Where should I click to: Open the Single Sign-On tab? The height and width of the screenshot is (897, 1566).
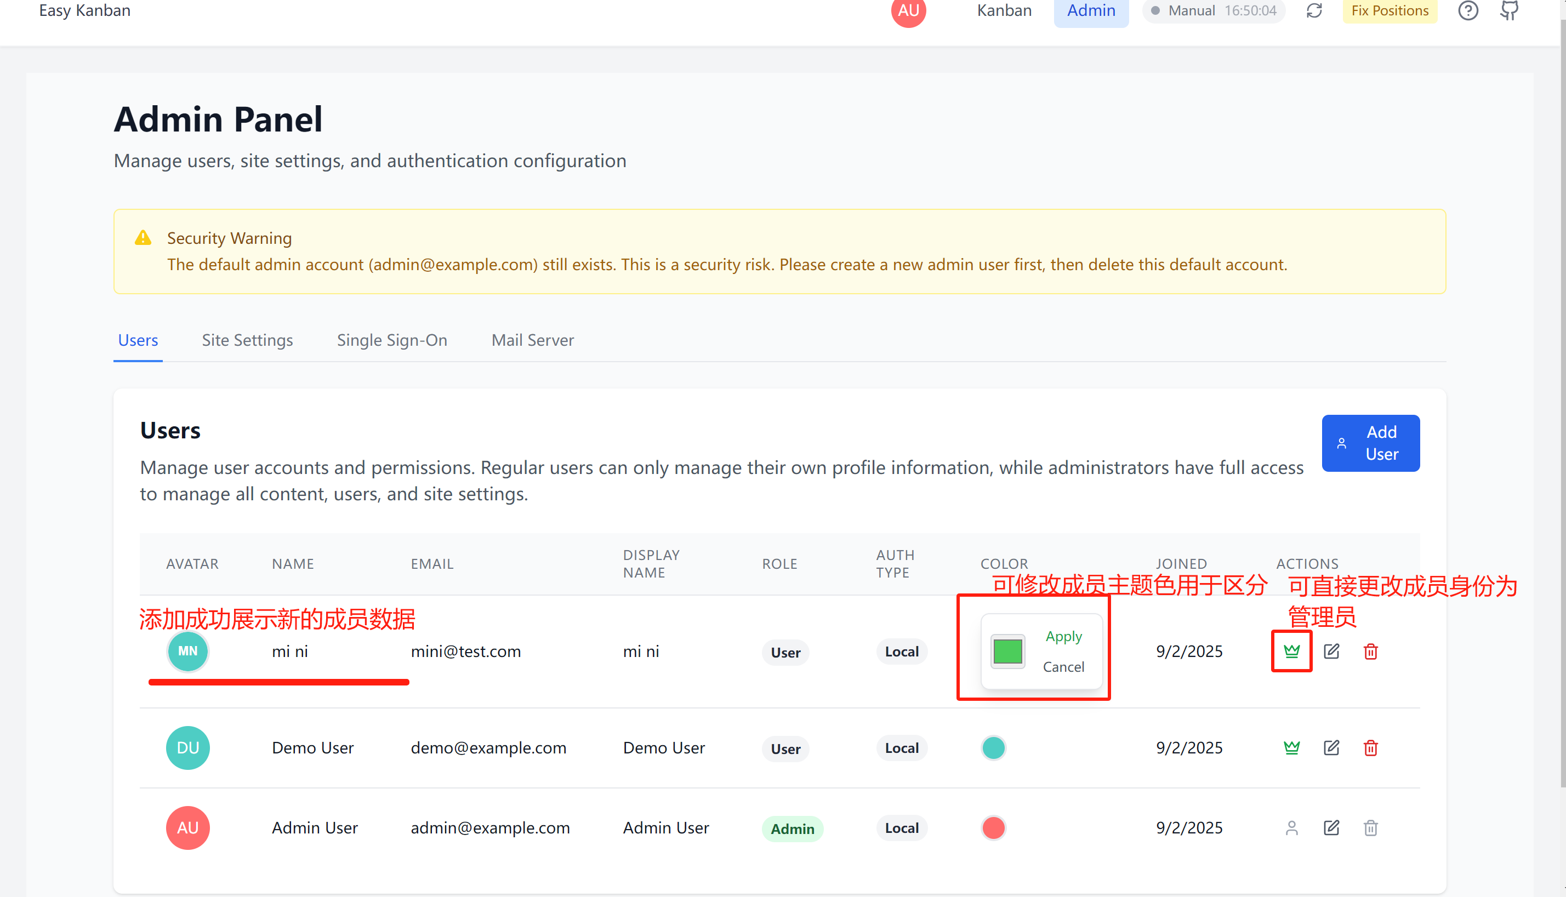tap(392, 340)
